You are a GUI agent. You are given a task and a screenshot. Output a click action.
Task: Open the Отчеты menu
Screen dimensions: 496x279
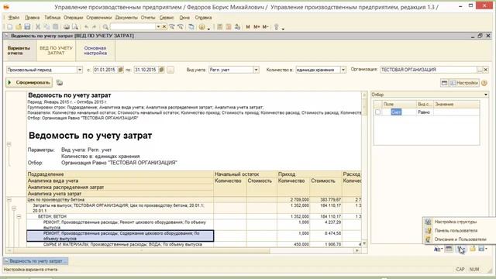[x=148, y=18]
